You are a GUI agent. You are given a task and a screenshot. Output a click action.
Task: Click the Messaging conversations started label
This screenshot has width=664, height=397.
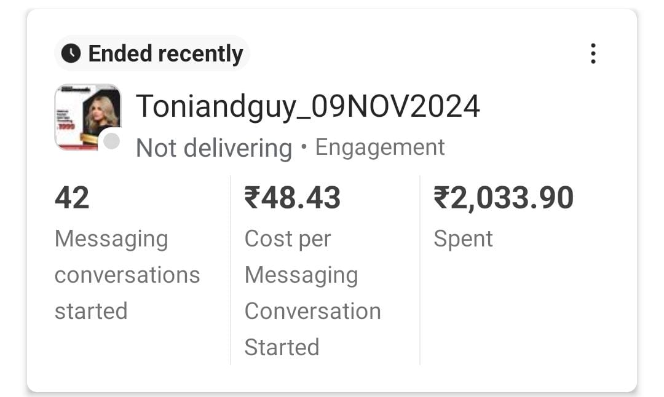[127, 275]
